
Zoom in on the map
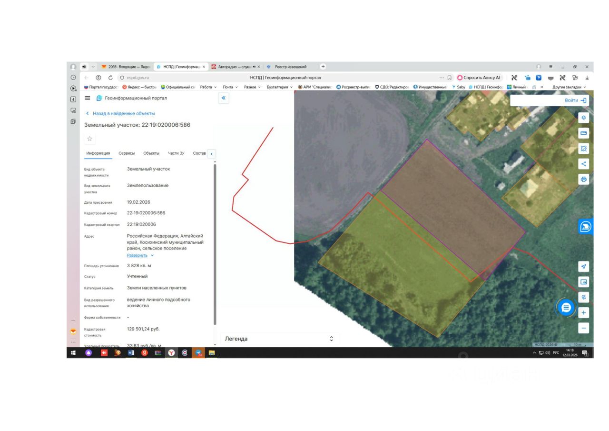(584, 313)
